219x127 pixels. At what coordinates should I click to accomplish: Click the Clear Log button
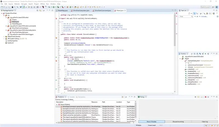click(x=204, y=122)
